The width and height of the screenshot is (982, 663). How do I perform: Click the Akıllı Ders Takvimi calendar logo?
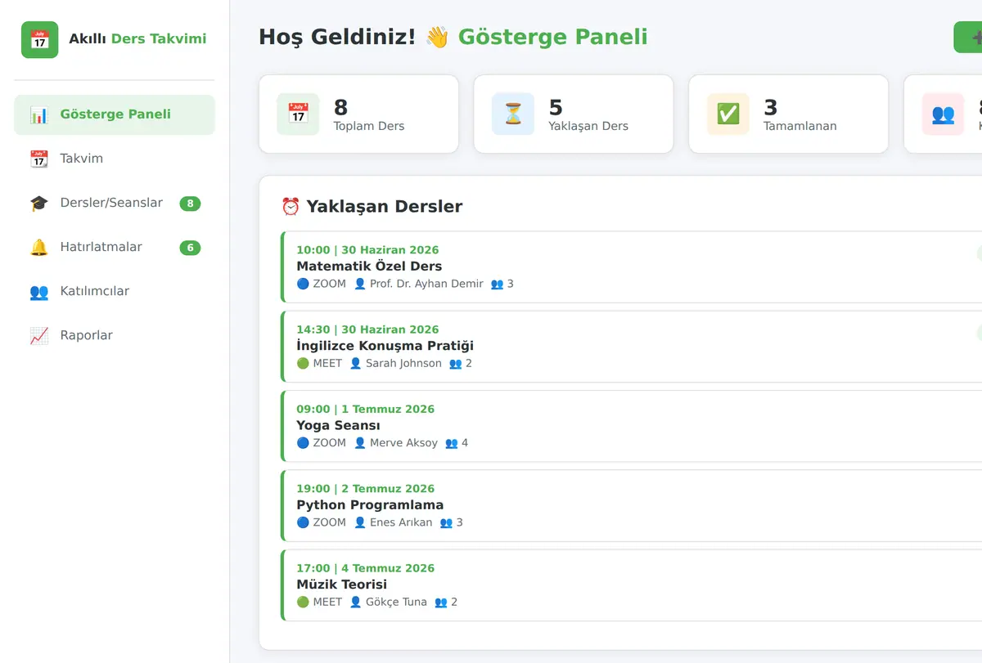tap(39, 39)
